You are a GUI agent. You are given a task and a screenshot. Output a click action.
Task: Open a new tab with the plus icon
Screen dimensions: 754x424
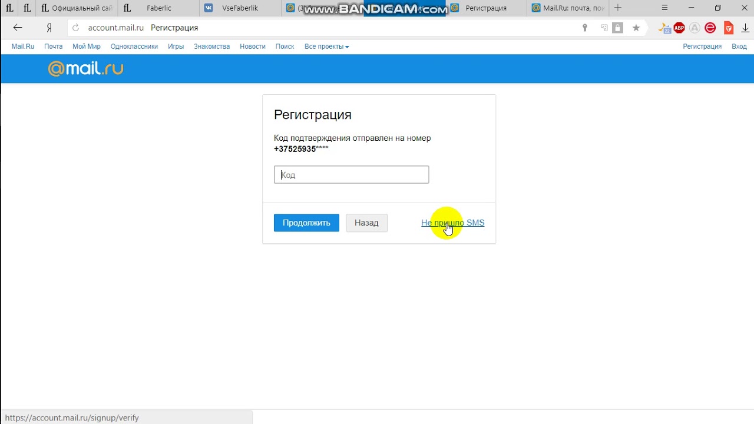click(x=617, y=8)
